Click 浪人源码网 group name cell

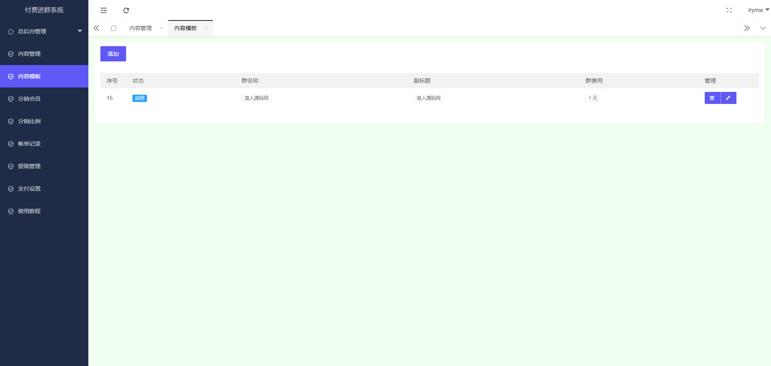click(256, 98)
